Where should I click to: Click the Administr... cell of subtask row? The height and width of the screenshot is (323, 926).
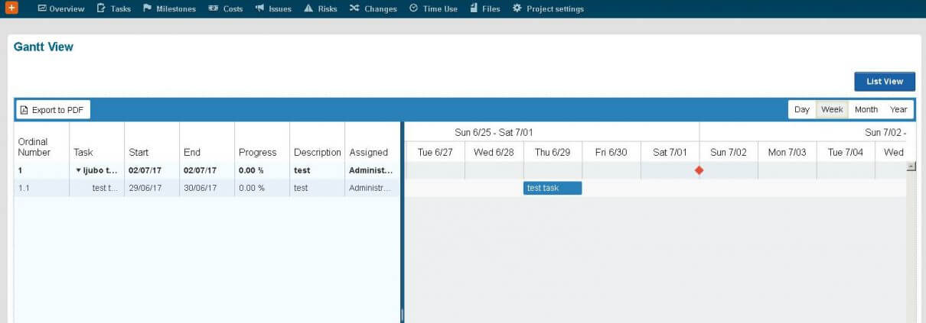[x=372, y=188]
